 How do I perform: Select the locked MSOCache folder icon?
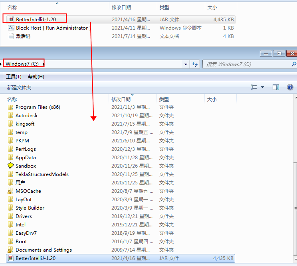pyautogui.click(x=11, y=191)
